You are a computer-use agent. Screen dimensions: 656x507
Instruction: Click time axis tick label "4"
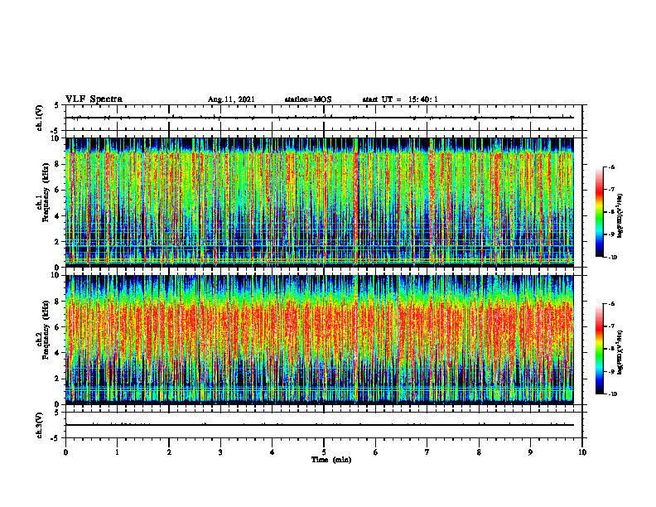tap(273, 452)
